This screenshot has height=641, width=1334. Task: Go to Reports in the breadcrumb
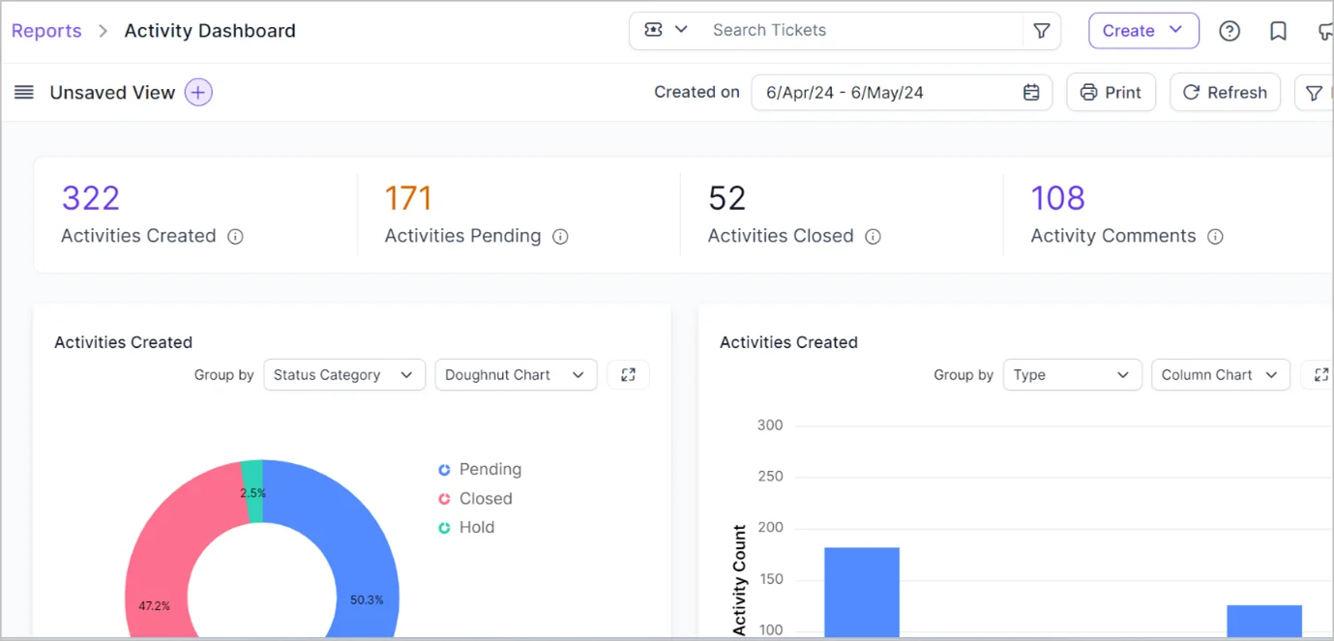point(45,30)
